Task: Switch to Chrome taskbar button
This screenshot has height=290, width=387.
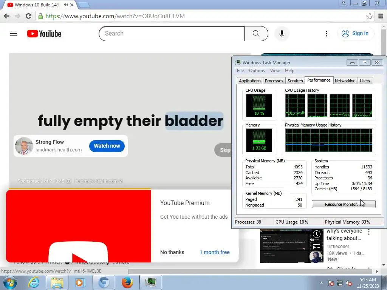Action: pos(104,282)
